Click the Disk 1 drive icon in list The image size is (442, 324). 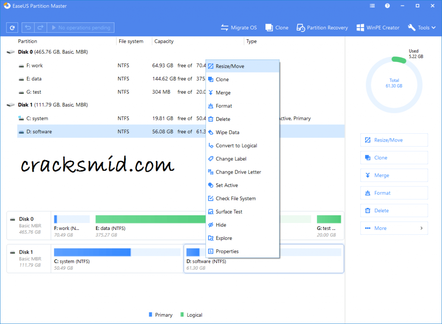[x=10, y=105]
